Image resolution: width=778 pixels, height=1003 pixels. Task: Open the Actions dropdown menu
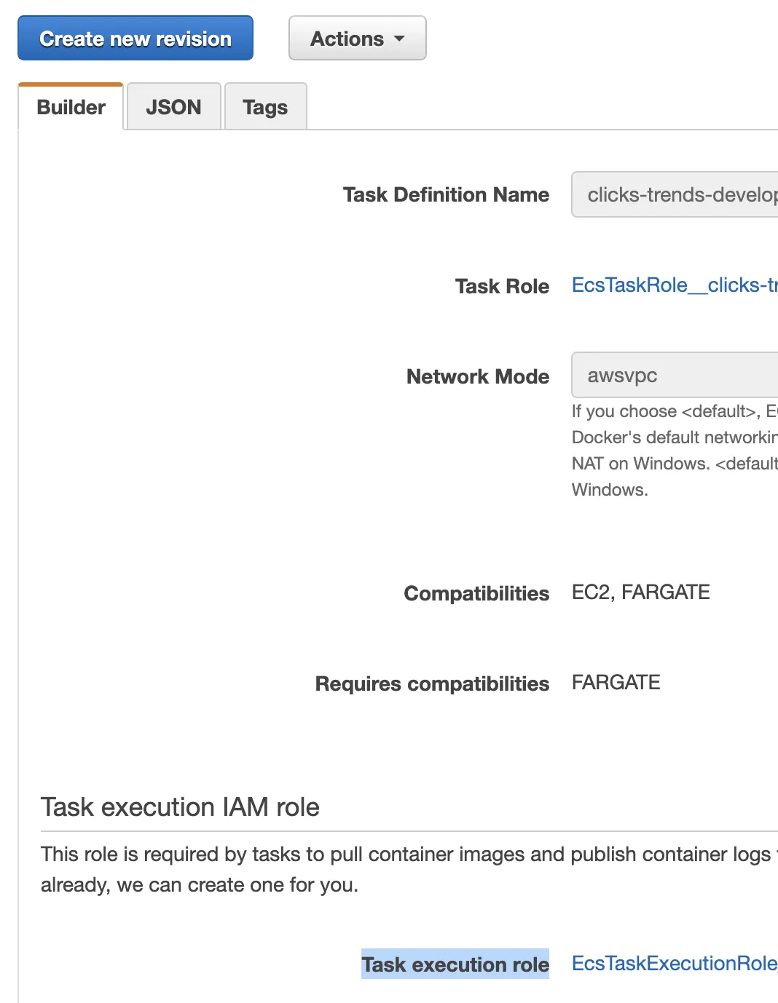348,39
